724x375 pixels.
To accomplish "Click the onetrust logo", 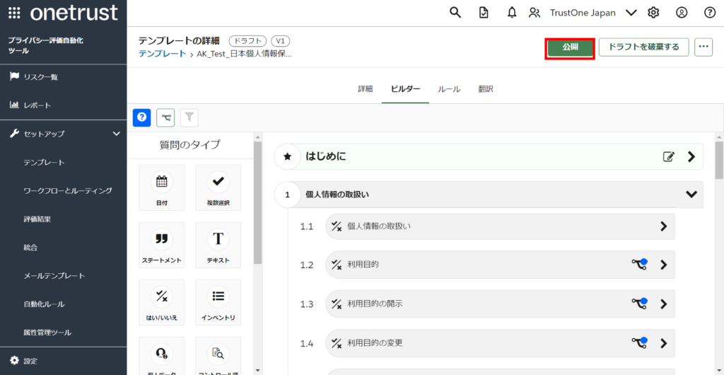I will [74, 13].
